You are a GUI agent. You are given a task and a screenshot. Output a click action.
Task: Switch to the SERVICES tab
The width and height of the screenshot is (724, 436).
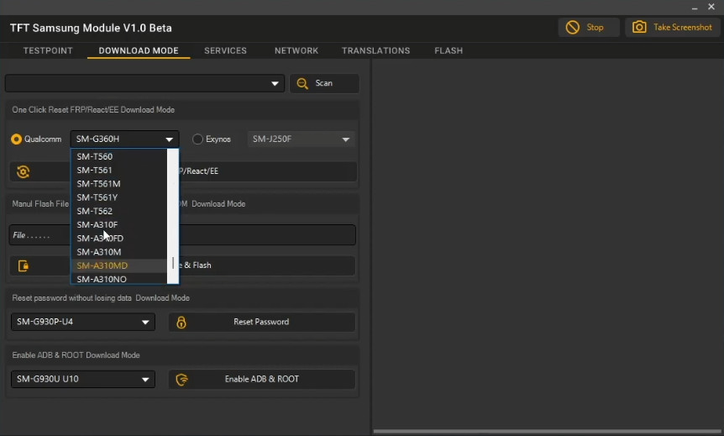tap(225, 50)
